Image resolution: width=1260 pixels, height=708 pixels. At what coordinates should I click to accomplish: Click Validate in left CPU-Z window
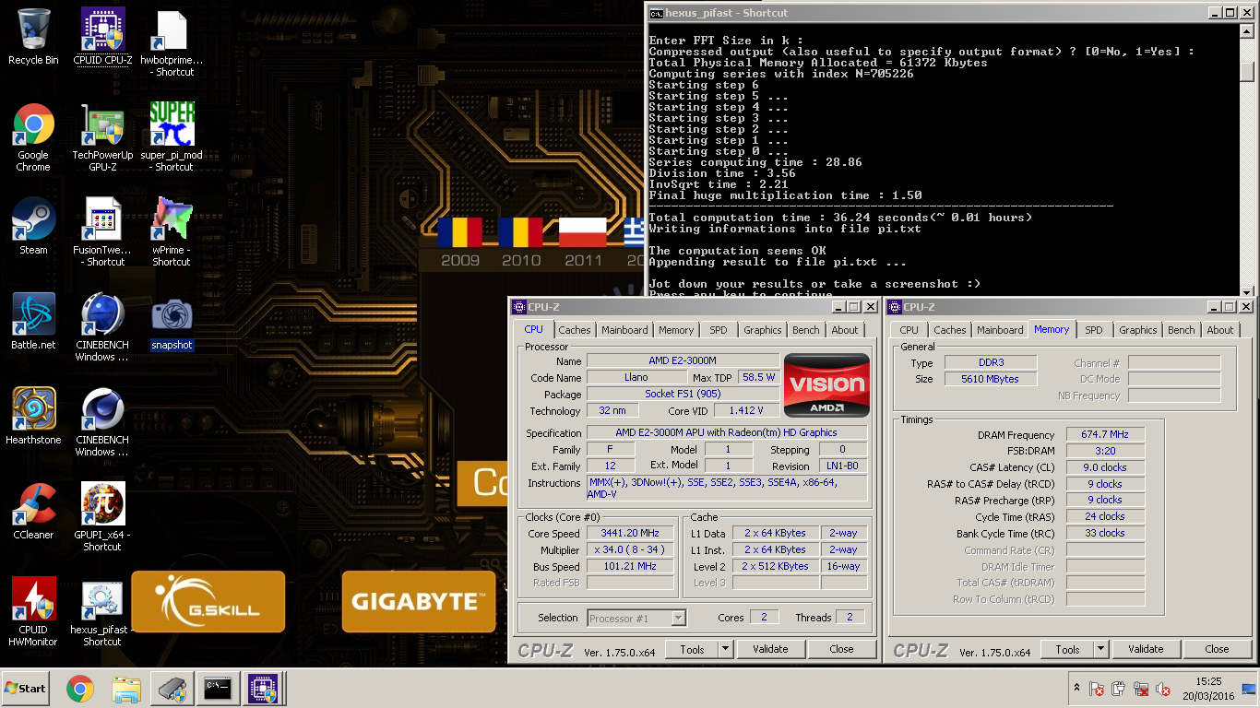pyautogui.click(x=770, y=649)
